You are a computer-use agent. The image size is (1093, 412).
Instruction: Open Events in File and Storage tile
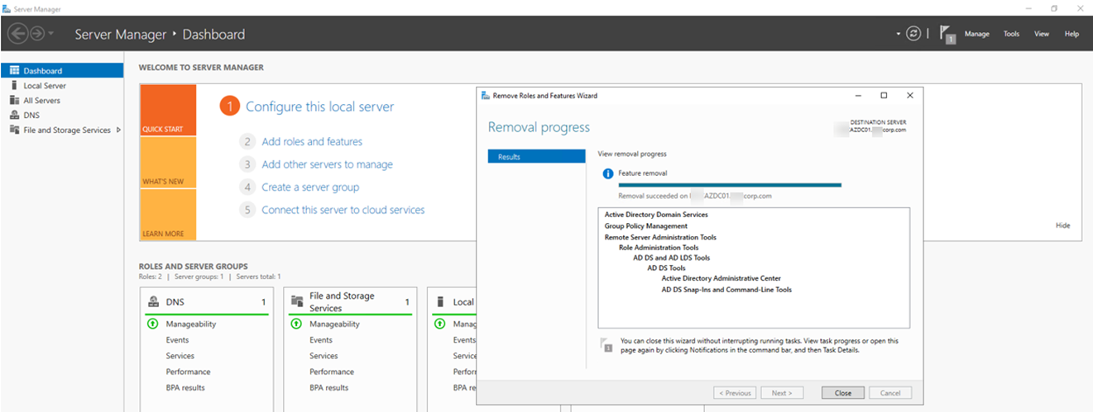(x=321, y=340)
